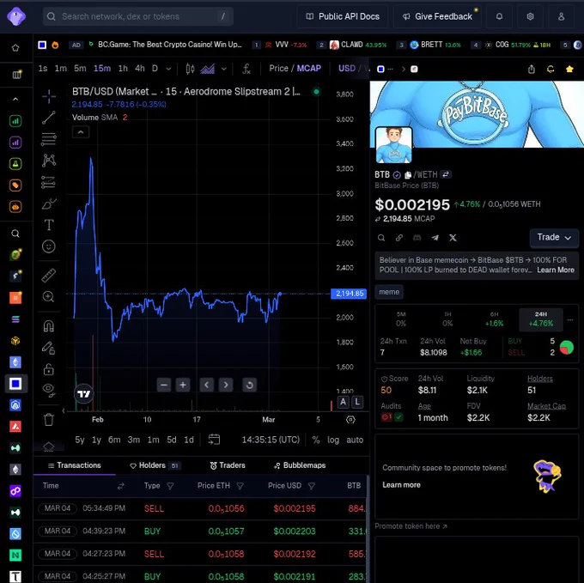Select the 1s timeframe
The image size is (584, 583).
43,69
